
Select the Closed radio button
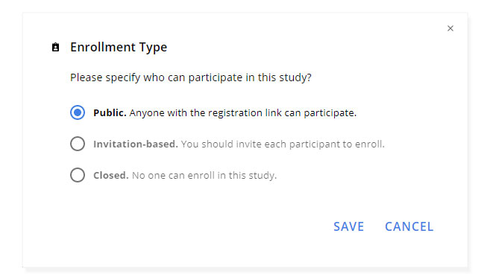coord(78,175)
